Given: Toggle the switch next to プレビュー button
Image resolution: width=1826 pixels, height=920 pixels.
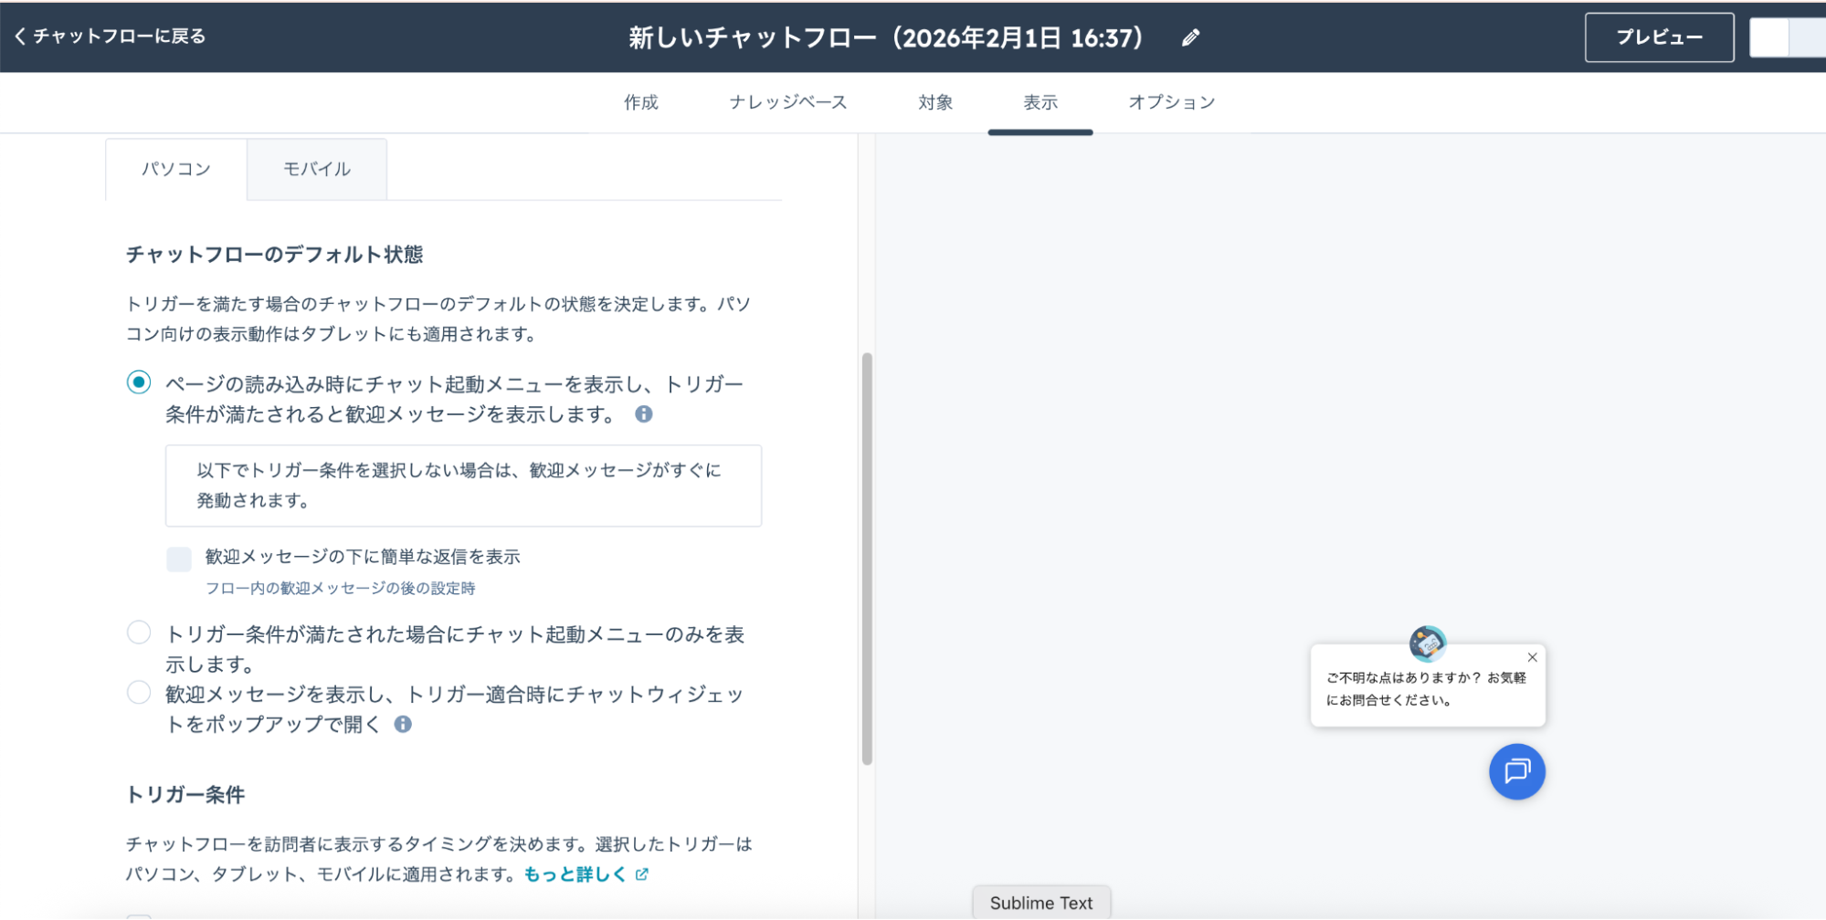Looking at the screenshot, I should [x=1786, y=37].
